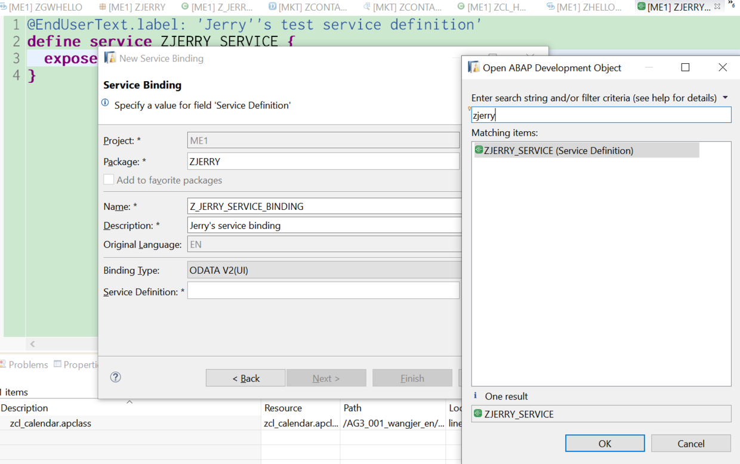This screenshot has height=464, width=740.
Task: Edit the Name field Z_JERRY_SERVICE_BINDING
Action: coord(324,206)
